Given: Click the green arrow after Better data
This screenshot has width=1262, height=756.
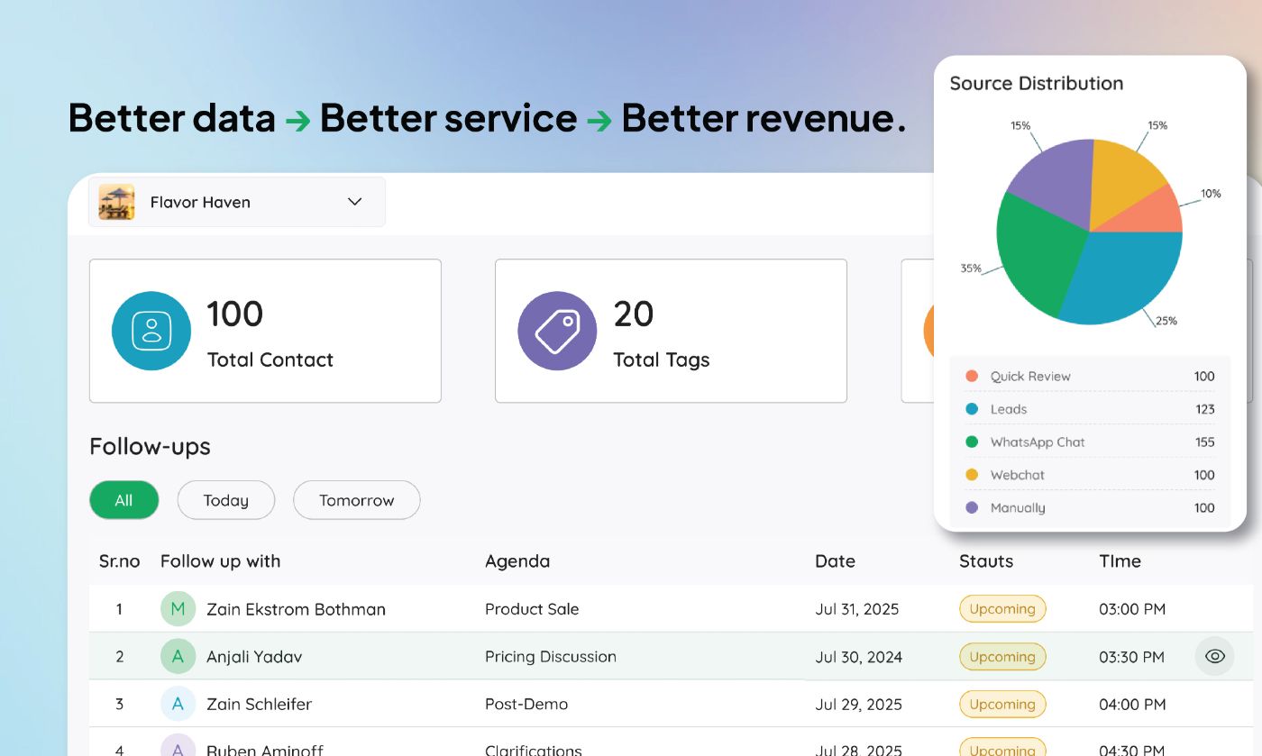Looking at the screenshot, I should tap(297, 118).
